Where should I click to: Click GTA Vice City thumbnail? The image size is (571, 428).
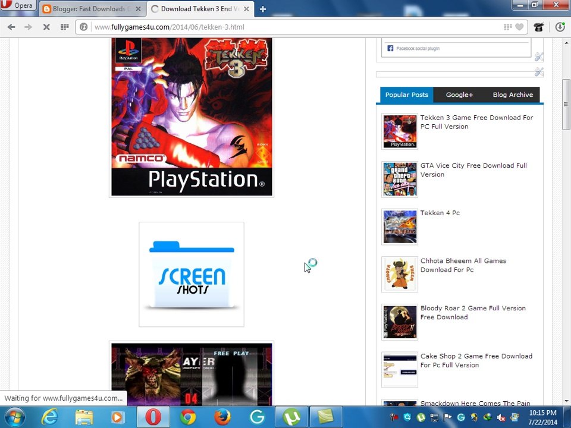click(400, 179)
